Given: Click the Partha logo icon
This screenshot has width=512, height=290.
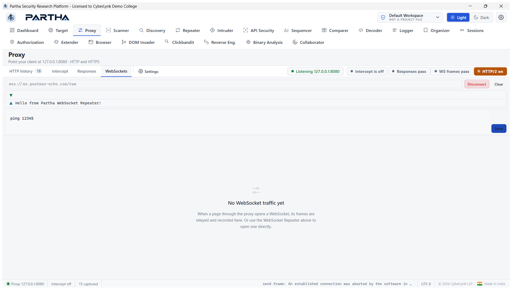Looking at the screenshot, I should point(11,17).
